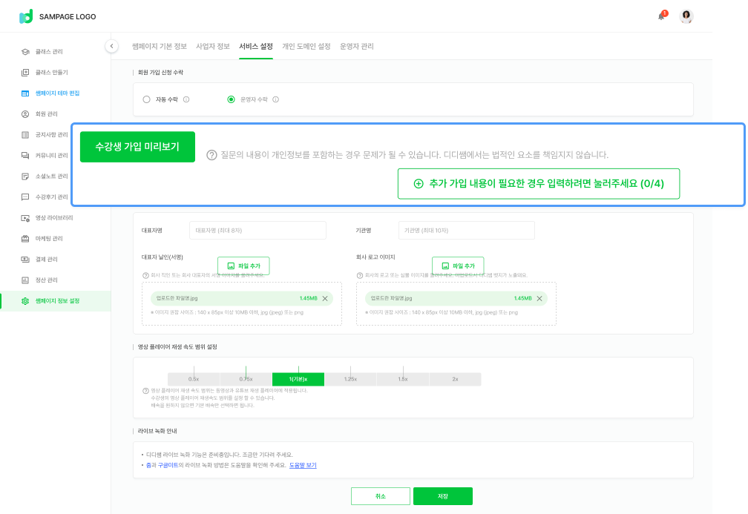The width and height of the screenshot is (748, 514).
Task: Go to 회원 관리 in sidebar
Action: click(x=46, y=114)
